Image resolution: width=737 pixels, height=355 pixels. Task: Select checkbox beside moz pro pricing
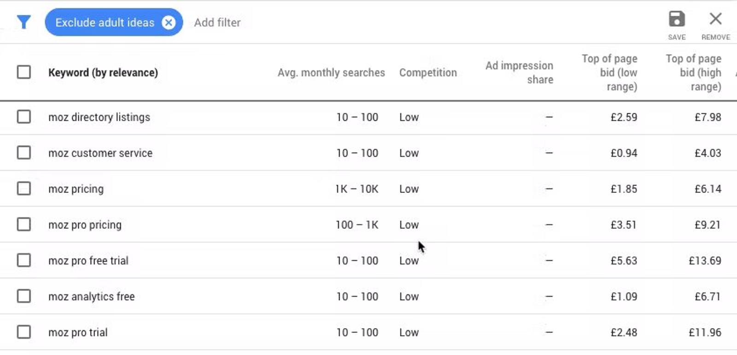[24, 225]
